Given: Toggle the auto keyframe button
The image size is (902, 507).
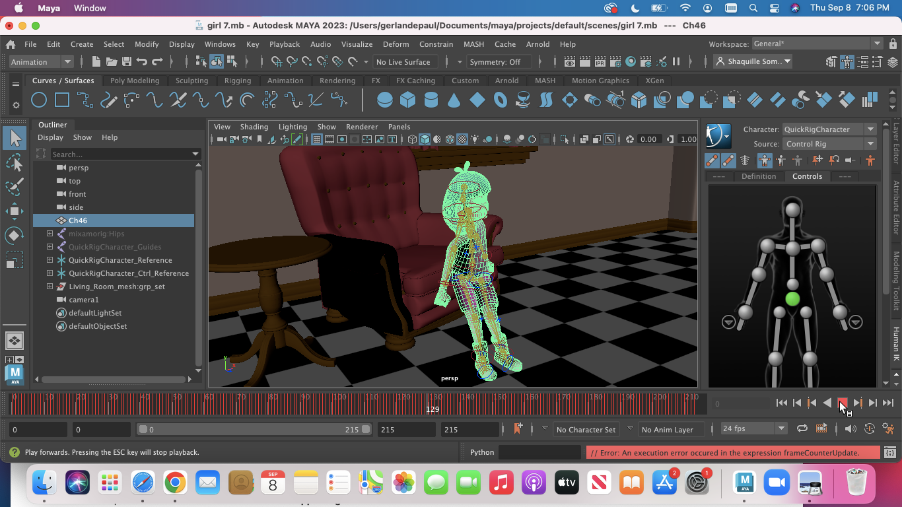Looking at the screenshot, I should pyautogui.click(x=869, y=428).
